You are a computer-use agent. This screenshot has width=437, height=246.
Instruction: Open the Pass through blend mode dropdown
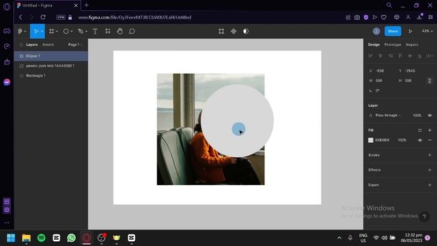click(388, 115)
